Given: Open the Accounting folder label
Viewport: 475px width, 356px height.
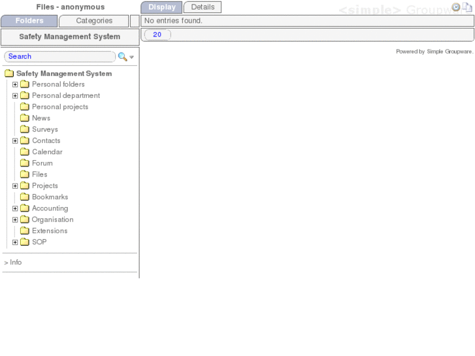Looking at the screenshot, I should click(x=50, y=208).
